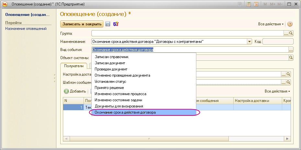Expand the Наименование dropdown arrow
Viewport: 301px width, 150px height.
(x=249, y=42)
